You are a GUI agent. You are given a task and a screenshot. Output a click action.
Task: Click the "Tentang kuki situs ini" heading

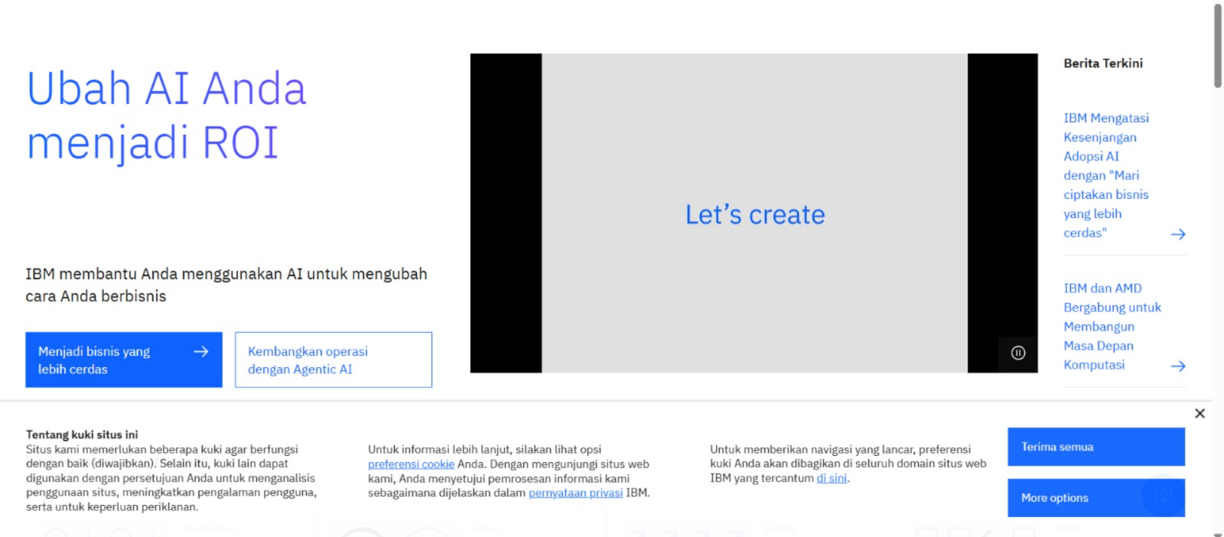(82, 434)
